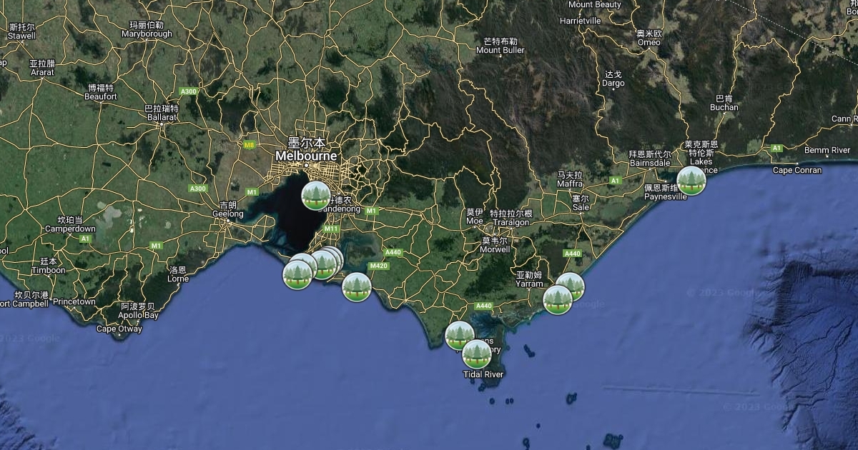Click the leftmost park marker in the cluster south of the bay

click(297, 275)
